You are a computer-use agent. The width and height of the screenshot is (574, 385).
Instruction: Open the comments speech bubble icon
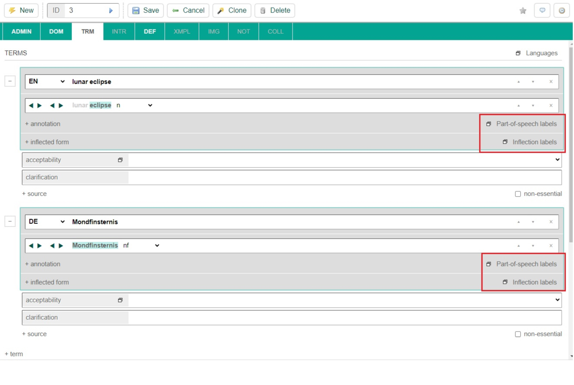click(542, 10)
